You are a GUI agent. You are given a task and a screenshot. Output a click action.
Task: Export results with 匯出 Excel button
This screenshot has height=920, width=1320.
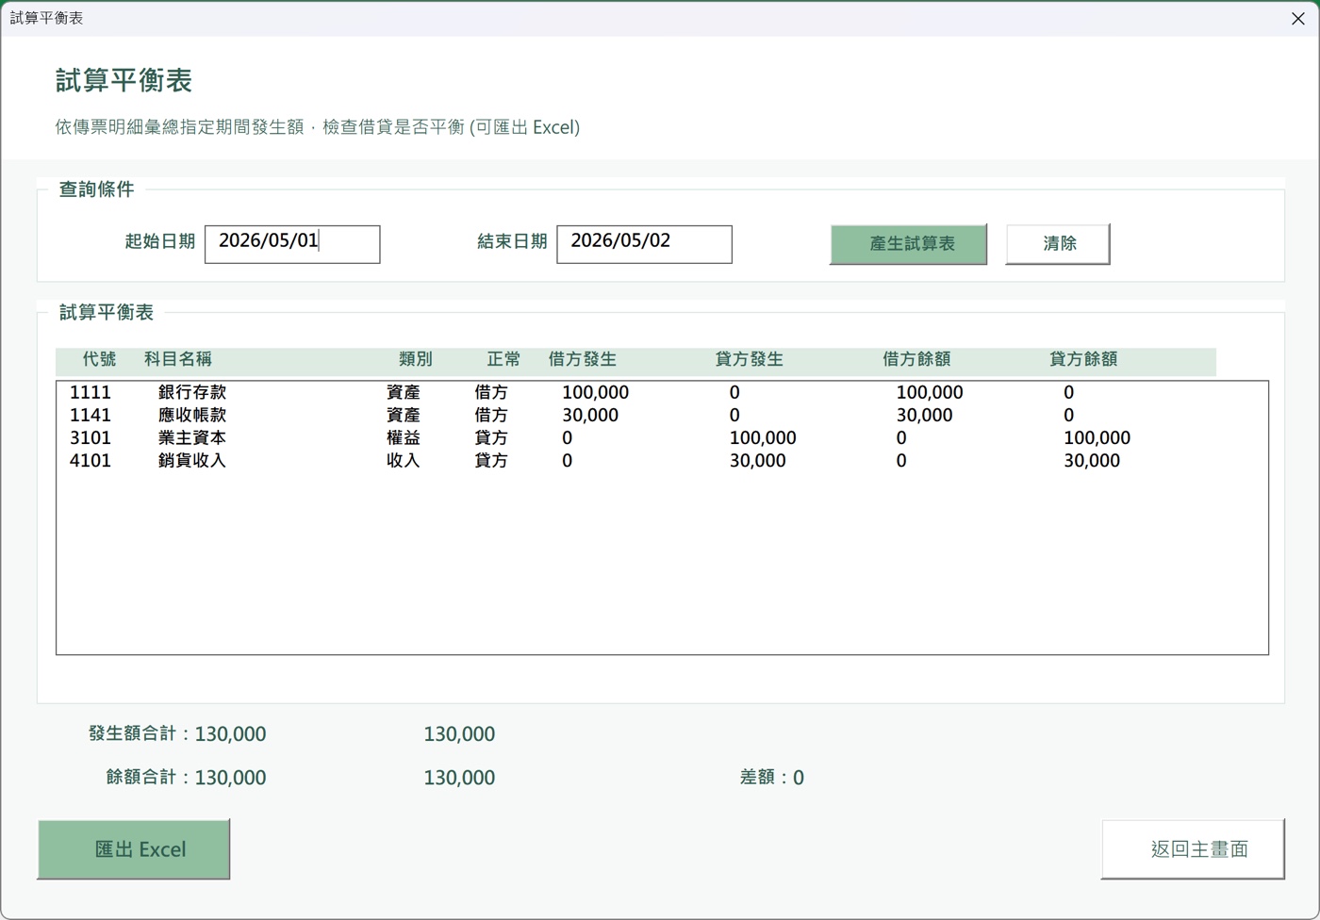pyautogui.click(x=134, y=849)
